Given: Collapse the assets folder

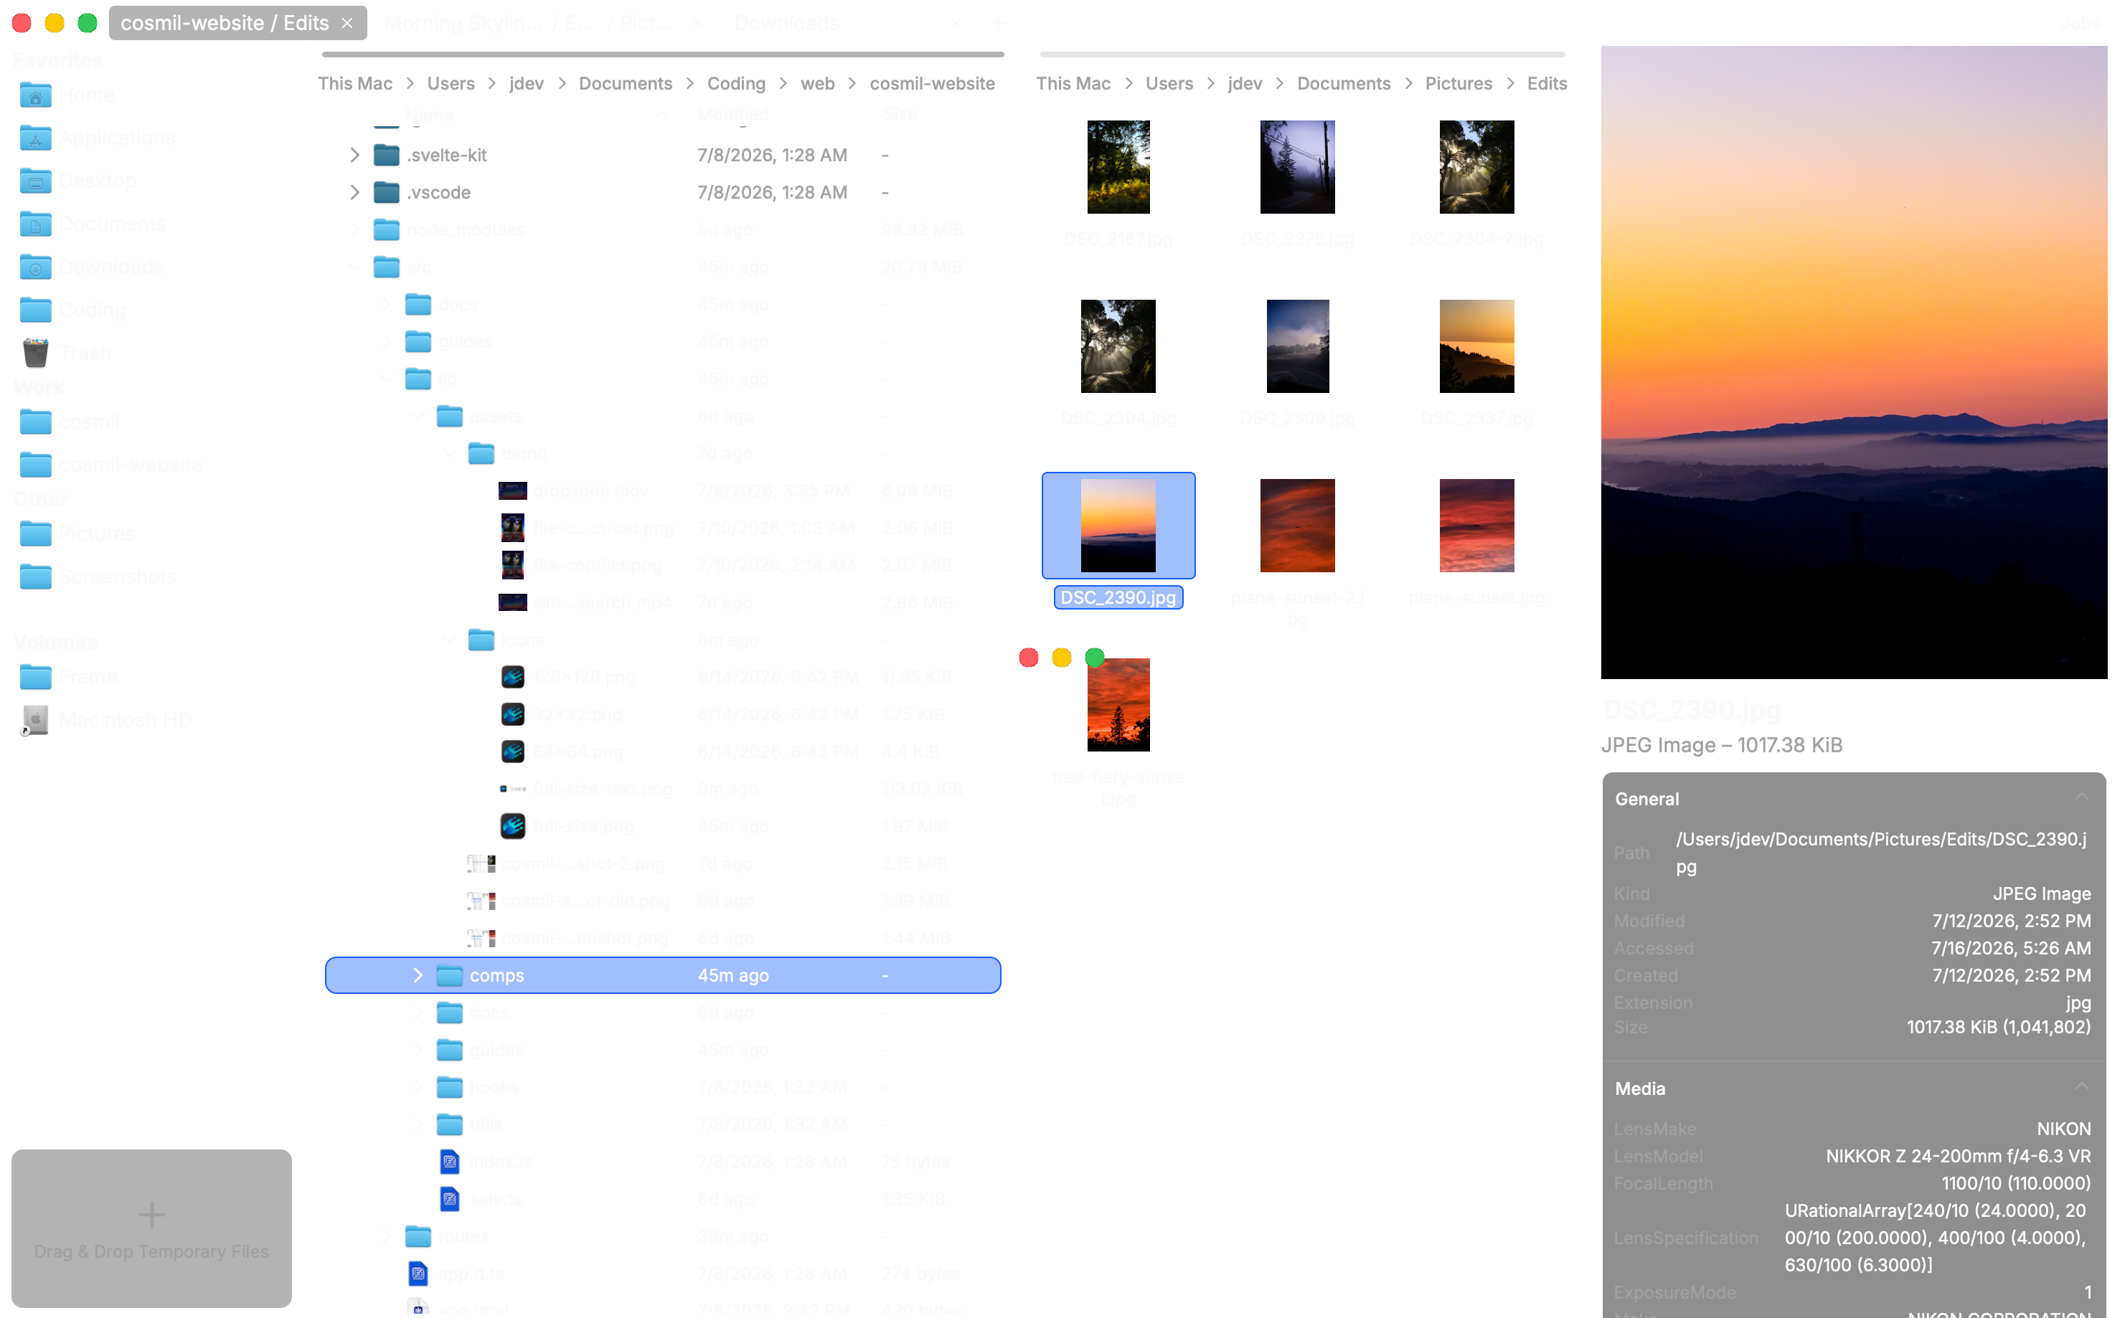Looking at the screenshot, I should click(x=418, y=416).
